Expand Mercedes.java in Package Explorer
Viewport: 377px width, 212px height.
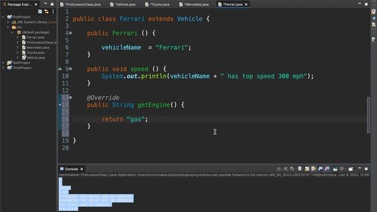[x=17, y=48]
